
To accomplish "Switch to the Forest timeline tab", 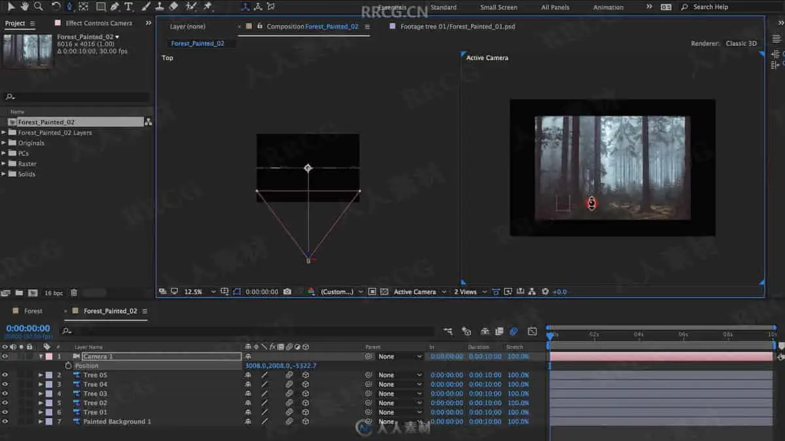I will tap(33, 311).
